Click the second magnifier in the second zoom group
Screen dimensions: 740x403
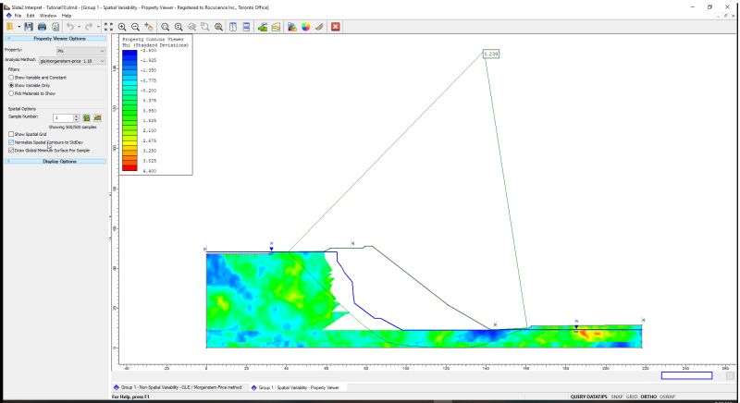tap(179, 27)
